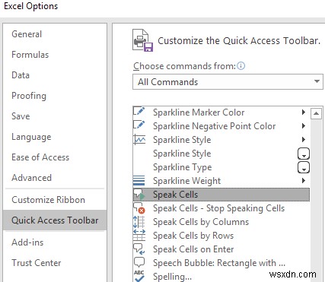Click the Speech Bubble Rectangle icon
325x282 pixels.
139,262
